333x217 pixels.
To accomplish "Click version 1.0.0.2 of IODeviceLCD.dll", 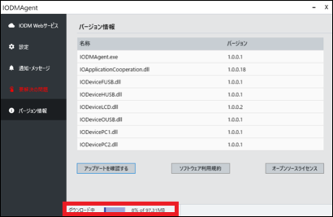I will pos(235,107).
